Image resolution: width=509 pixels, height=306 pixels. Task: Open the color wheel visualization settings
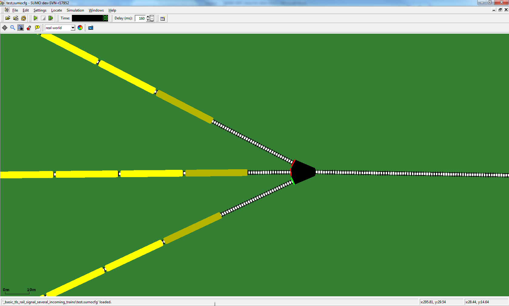tap(80, 28)
